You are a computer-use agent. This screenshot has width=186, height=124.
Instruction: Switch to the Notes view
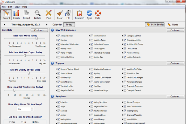173,25
